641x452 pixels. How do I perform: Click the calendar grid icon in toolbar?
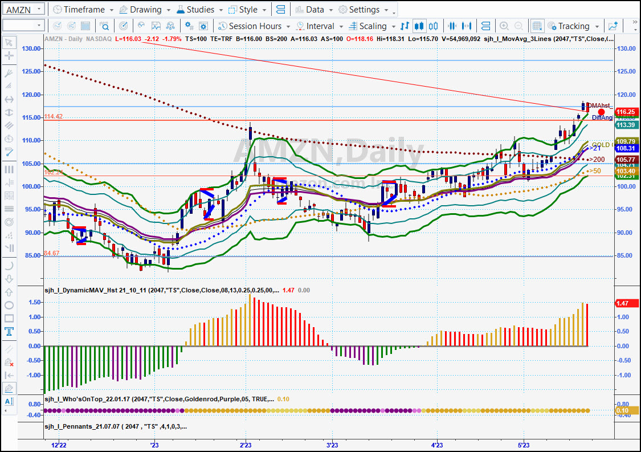[85, 26]
